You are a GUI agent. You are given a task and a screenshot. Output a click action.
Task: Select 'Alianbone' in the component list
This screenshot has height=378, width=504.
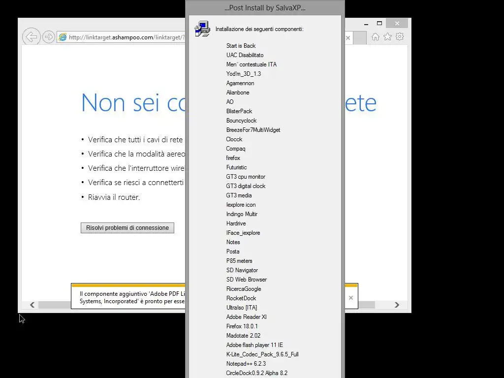(238, 92)
